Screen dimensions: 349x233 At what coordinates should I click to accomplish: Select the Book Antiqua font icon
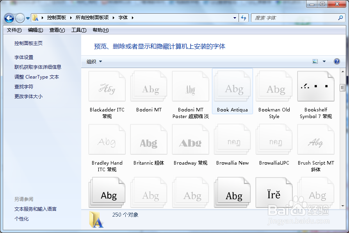click(x=232, y=86)
